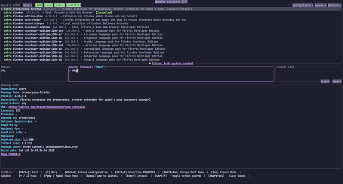This screenshot has height=184, width=343.
Task: Click [Shift+Del] Clear input hint
Action: pyautogui.click(x=227, y=176)
